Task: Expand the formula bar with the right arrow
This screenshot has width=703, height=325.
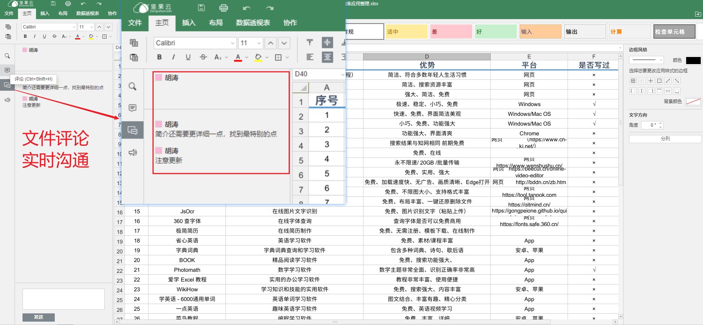Action: pos(620,48)
